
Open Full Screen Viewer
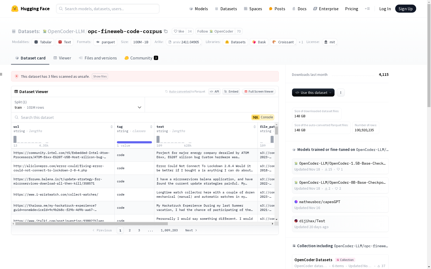point(259,91)
